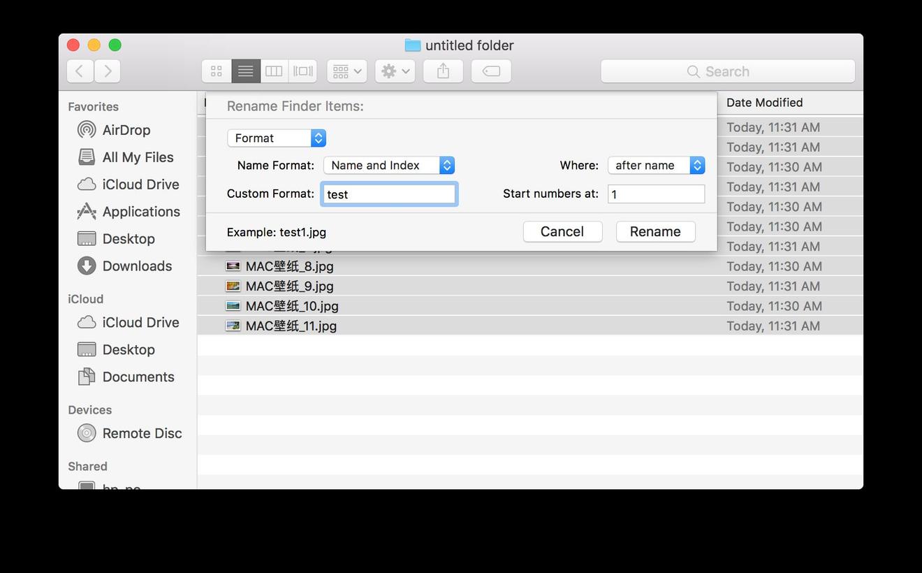Click the Share icon in the toolbar

pyautogui.click(x=443, y=71)
